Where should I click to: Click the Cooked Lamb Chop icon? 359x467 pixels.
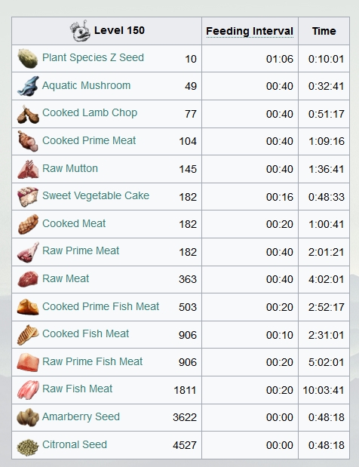click(28, 114)
